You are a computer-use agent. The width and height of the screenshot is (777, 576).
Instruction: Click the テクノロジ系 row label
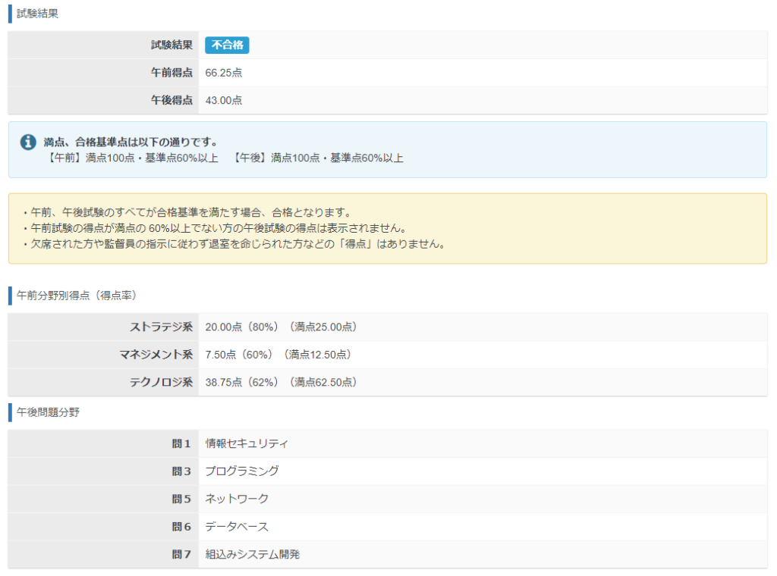(162, 382)
